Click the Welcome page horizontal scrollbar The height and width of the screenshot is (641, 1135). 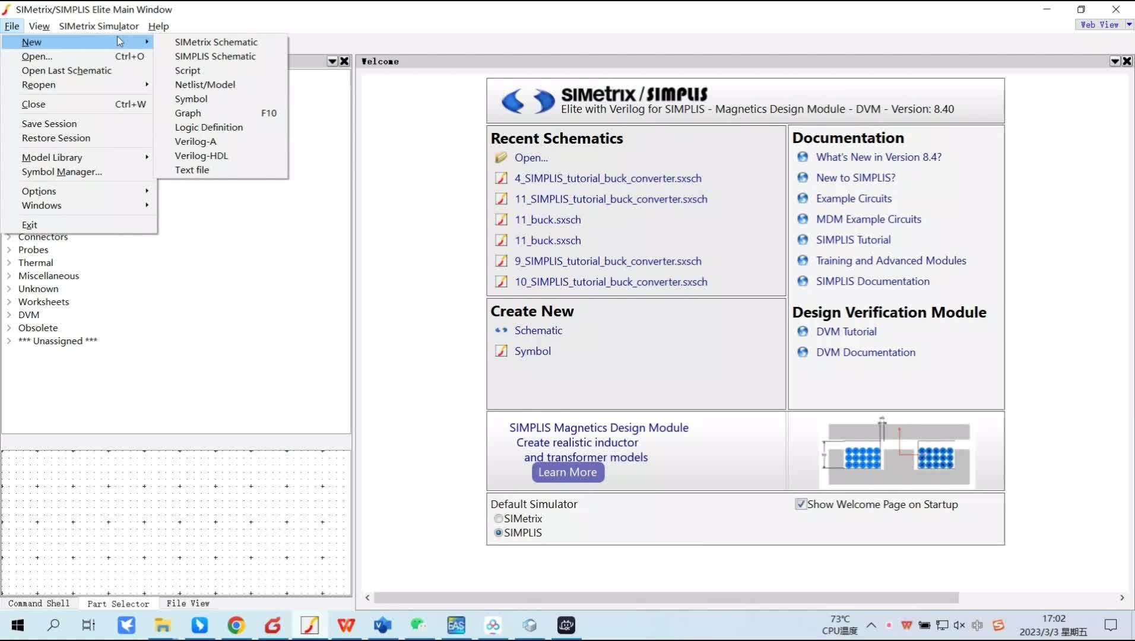click(666, 598)
